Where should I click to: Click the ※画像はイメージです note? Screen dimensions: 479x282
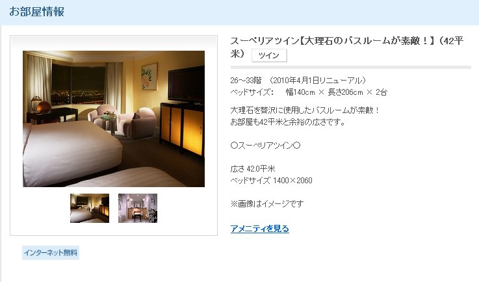(x=267, y=203)
